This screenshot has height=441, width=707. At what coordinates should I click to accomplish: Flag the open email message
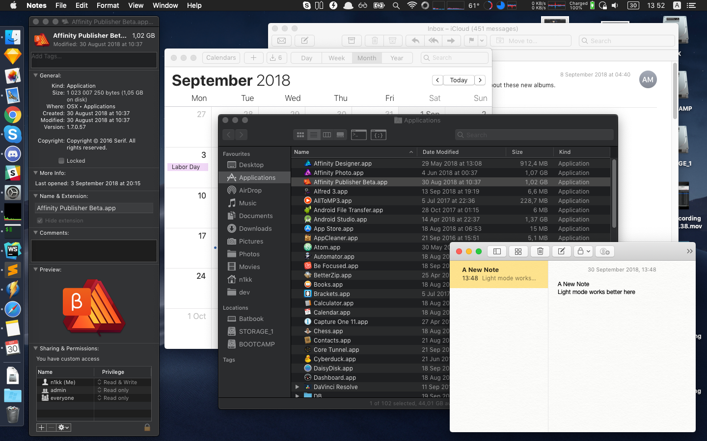tap(472, 41)
